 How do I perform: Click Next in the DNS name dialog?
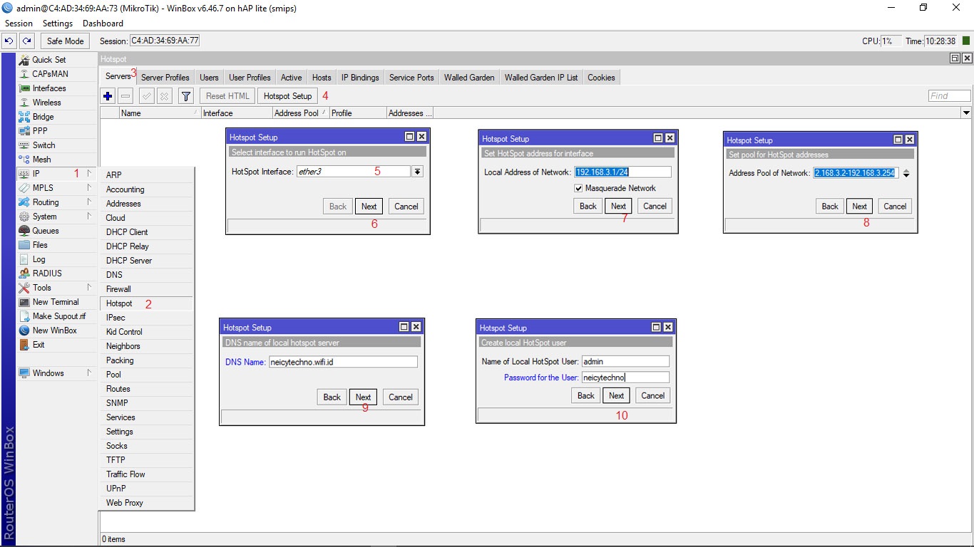(x=363, y=397)
